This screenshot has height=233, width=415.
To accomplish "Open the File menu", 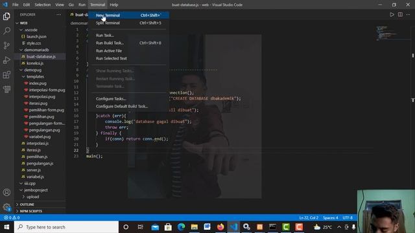I will [x=16, y=5].
